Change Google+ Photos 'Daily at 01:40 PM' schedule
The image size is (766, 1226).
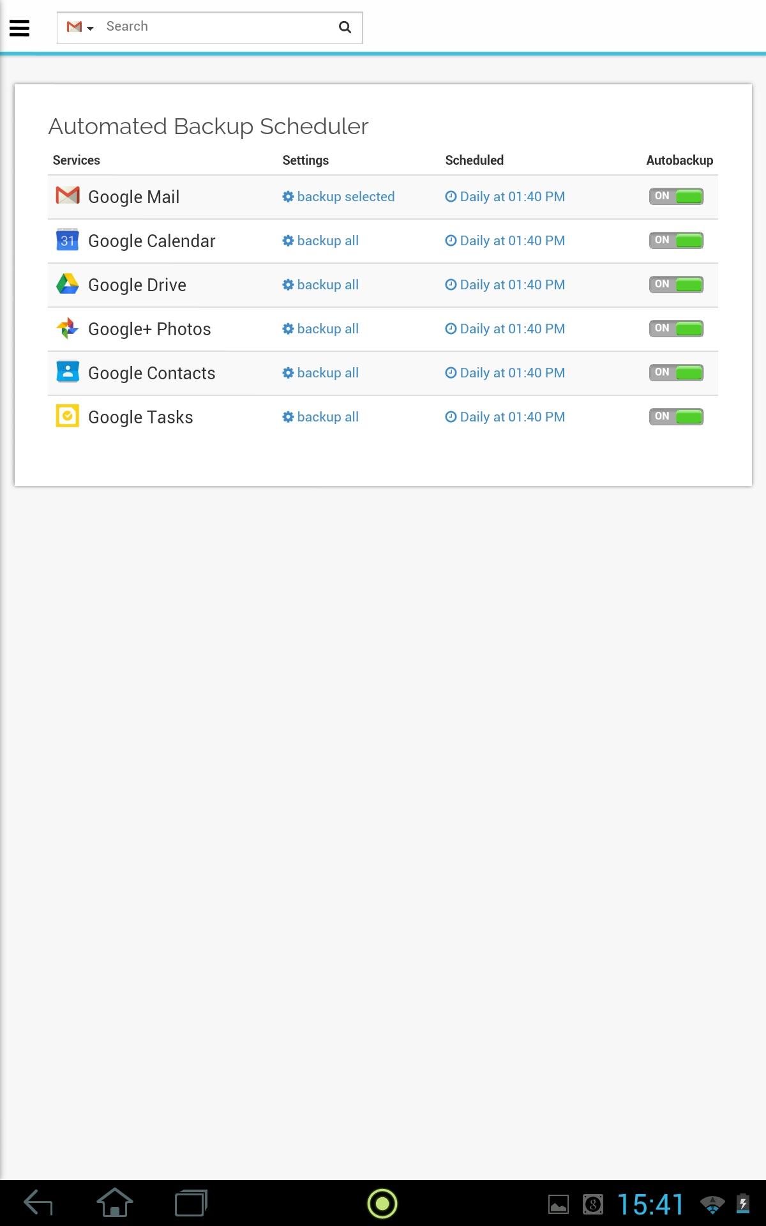[x=505, y=329]
